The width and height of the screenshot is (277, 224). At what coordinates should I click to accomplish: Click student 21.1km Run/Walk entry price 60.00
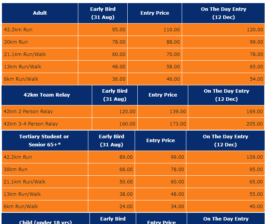point(177,182)
